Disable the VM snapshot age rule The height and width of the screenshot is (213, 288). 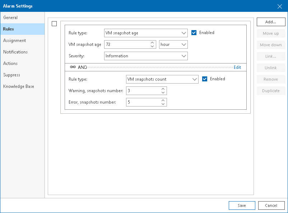(194, 33)
